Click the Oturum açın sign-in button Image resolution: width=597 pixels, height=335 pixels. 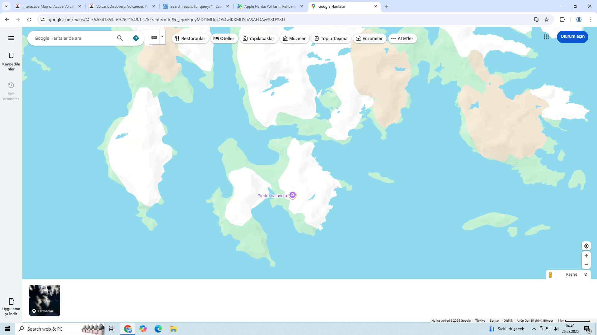click(572, 37)
